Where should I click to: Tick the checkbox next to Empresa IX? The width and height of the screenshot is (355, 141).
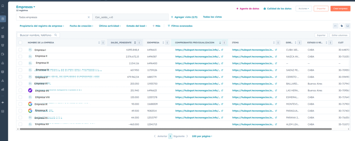point(20,104)
